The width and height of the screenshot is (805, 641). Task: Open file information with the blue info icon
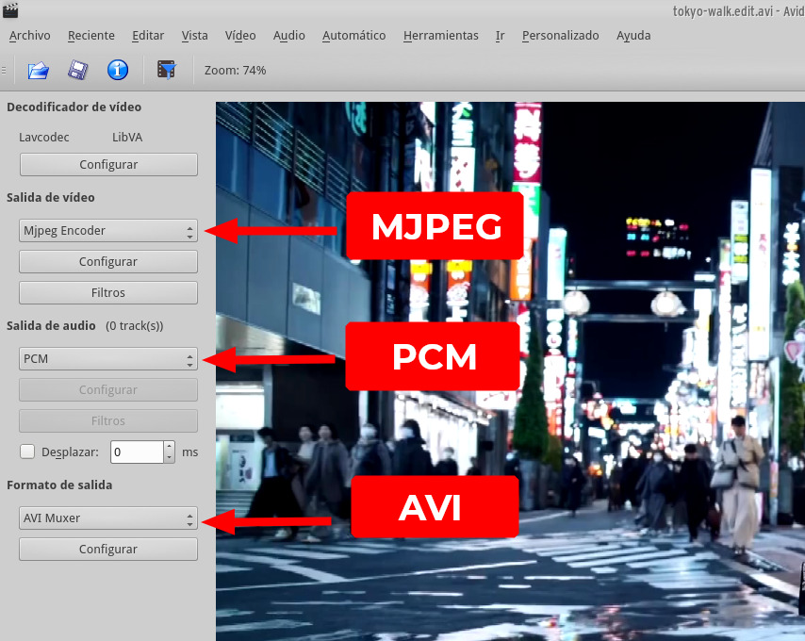coord(116,70)
